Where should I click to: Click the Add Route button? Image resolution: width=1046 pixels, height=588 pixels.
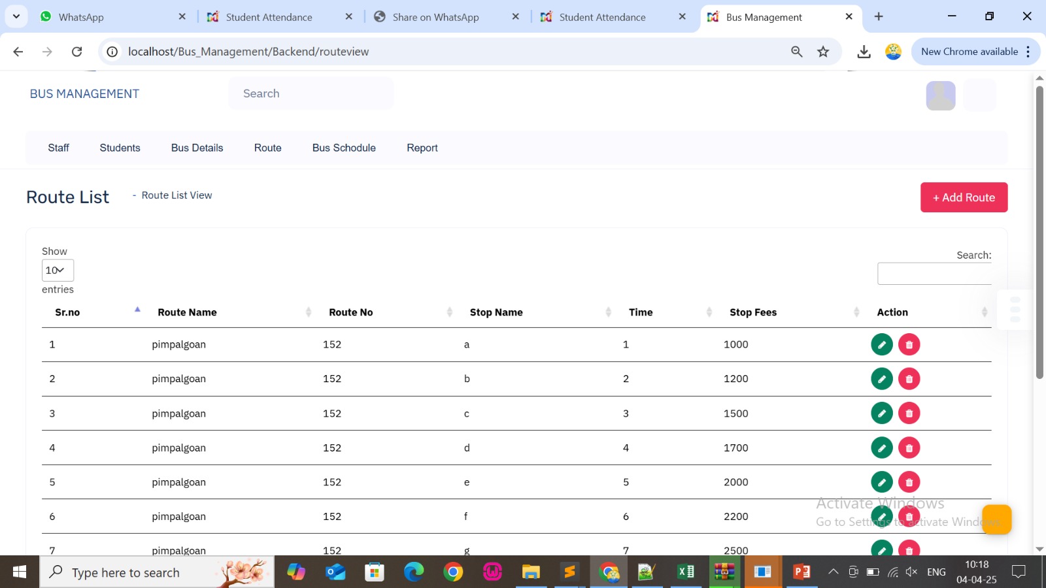click(x=964, y=197)
